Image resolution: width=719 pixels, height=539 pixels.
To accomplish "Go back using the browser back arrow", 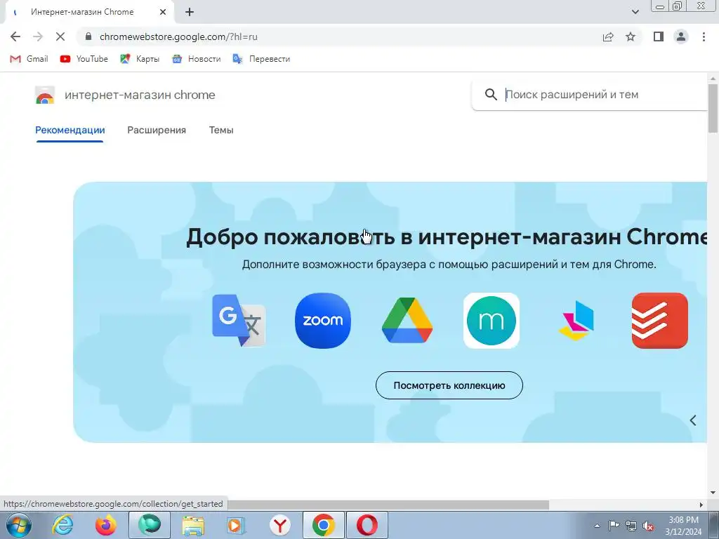I will tap(15, 36).
